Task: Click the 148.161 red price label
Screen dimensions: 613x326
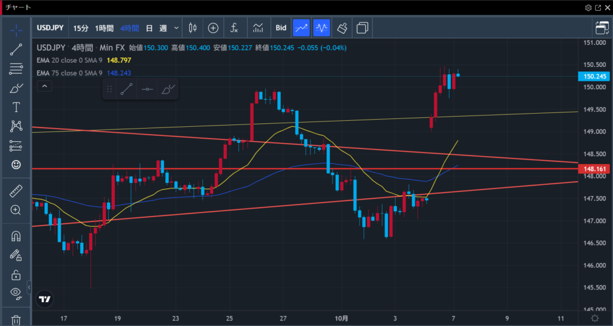Action: (x=592, y=169)
